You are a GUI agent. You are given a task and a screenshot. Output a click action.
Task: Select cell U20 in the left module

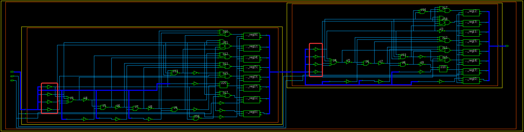(223, 84)
